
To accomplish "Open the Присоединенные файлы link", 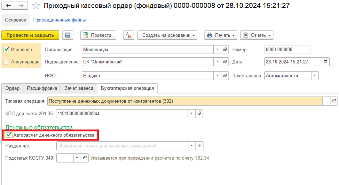I will 60,20.
